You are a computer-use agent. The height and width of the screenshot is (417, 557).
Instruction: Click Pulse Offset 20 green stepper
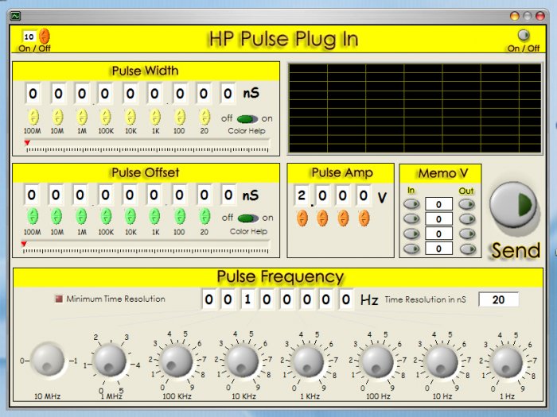(x=204, y=216)
